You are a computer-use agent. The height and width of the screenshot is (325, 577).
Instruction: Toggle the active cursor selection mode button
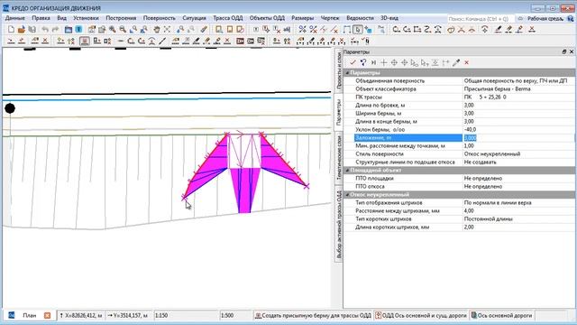[x=357, y=30]
